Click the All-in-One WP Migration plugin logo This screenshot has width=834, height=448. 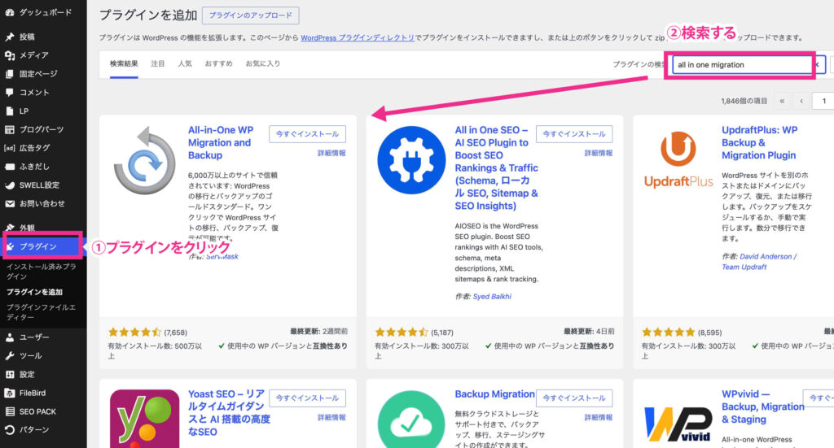click(x=144, y=160)
